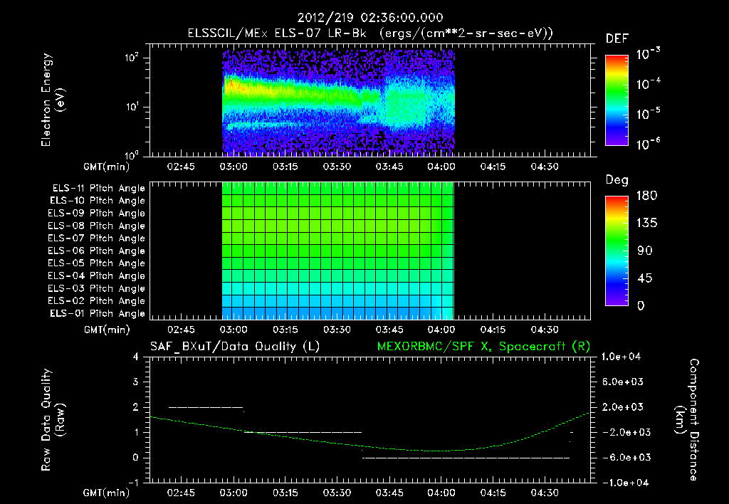
Task: Click the 4 tick on Raw Data Quality axis
Action: tap(136, 357)
